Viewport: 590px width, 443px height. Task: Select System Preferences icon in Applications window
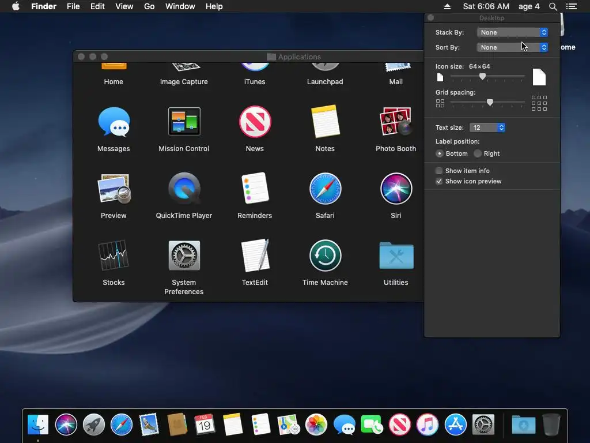coord(184,256)
